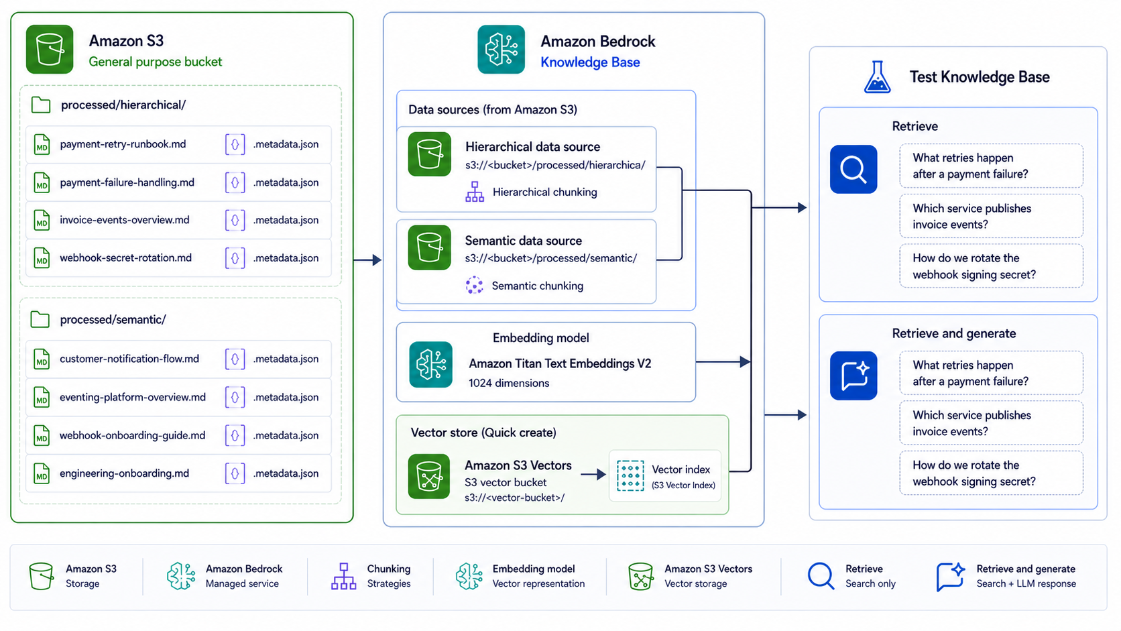Click the JSON braces icon in the webhook-onboarding-guide.md row
This screenshot has height=631, width=1121.
click(235, 435)
